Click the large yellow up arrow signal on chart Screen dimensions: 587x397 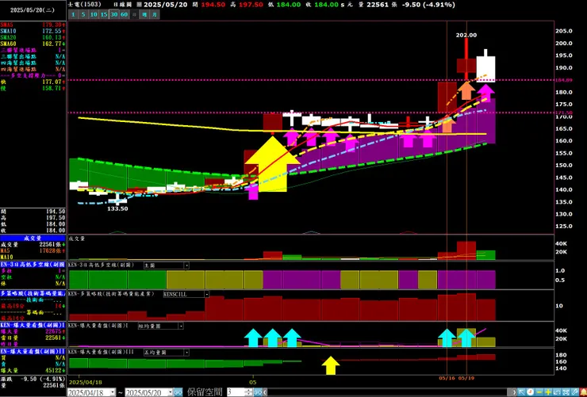pyautogui.click(x=272, y=164)
